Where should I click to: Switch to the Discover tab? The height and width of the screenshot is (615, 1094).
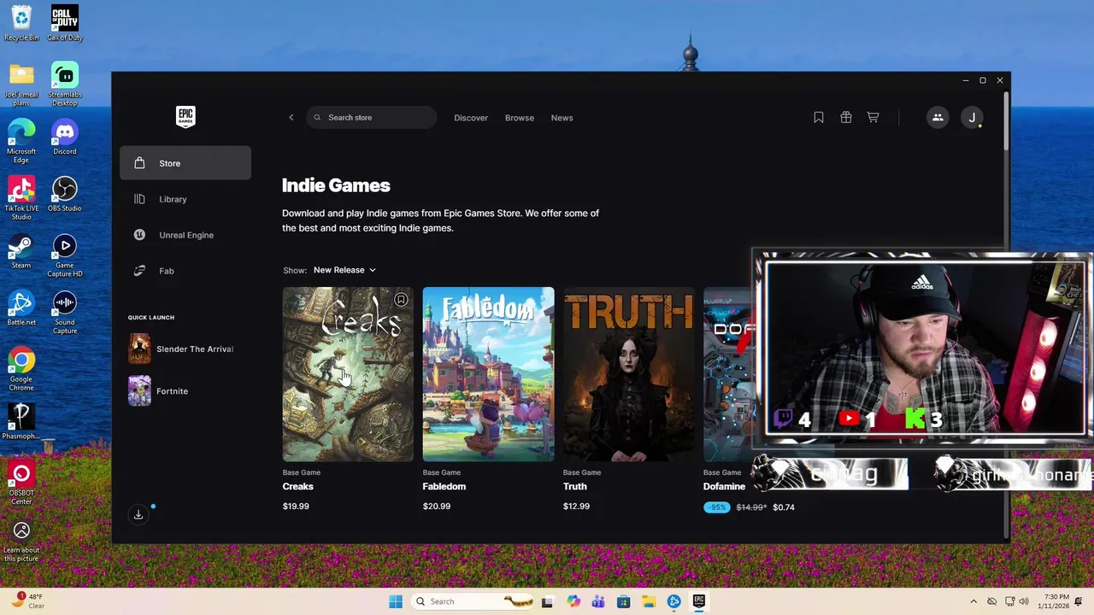[471, 118]
